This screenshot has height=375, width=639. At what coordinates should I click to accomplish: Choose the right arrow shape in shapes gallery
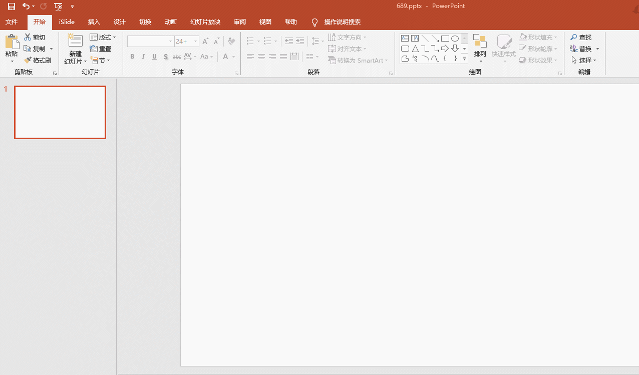point(445,49)
